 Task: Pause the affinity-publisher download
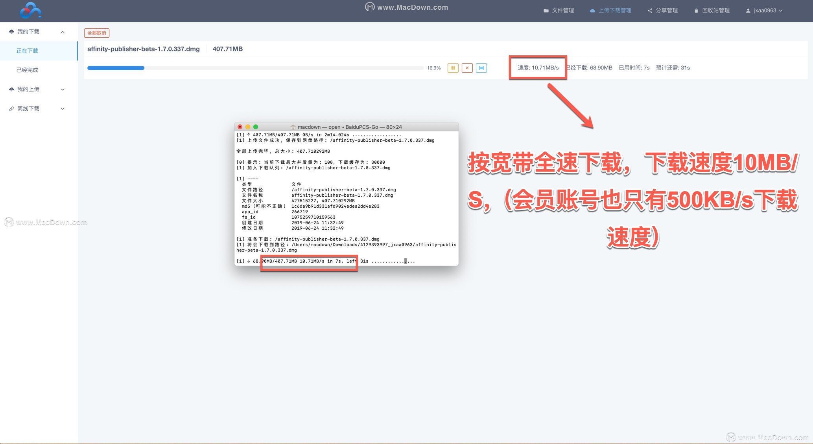[x=453, y=68]
